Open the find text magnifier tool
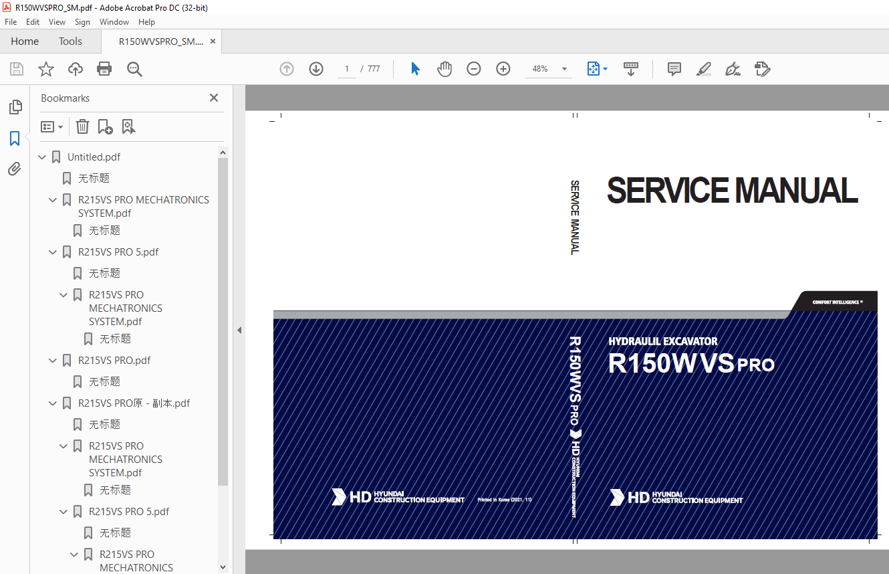 tap(134, 69)
